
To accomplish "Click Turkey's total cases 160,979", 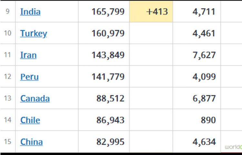I will (x=108, y=34).
